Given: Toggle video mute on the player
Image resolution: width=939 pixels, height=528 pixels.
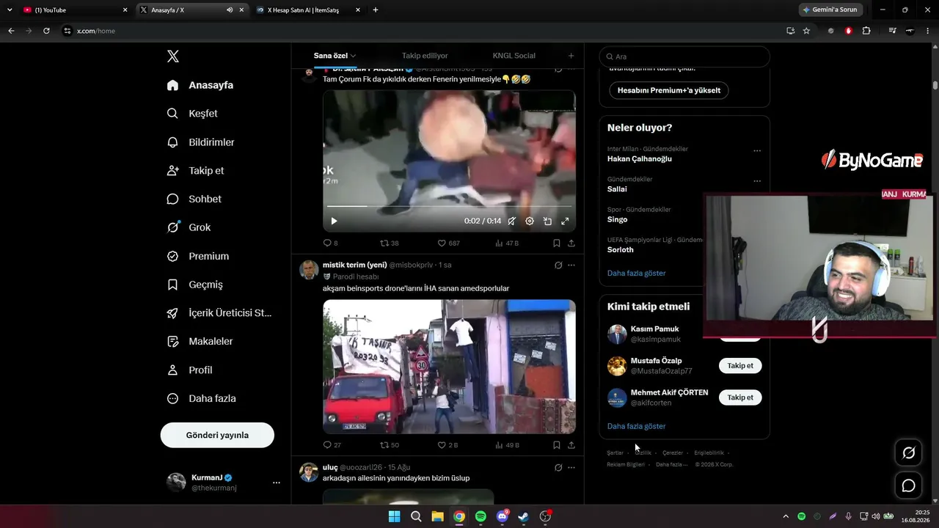Looking at the screenshot, I should coord(512,221).
